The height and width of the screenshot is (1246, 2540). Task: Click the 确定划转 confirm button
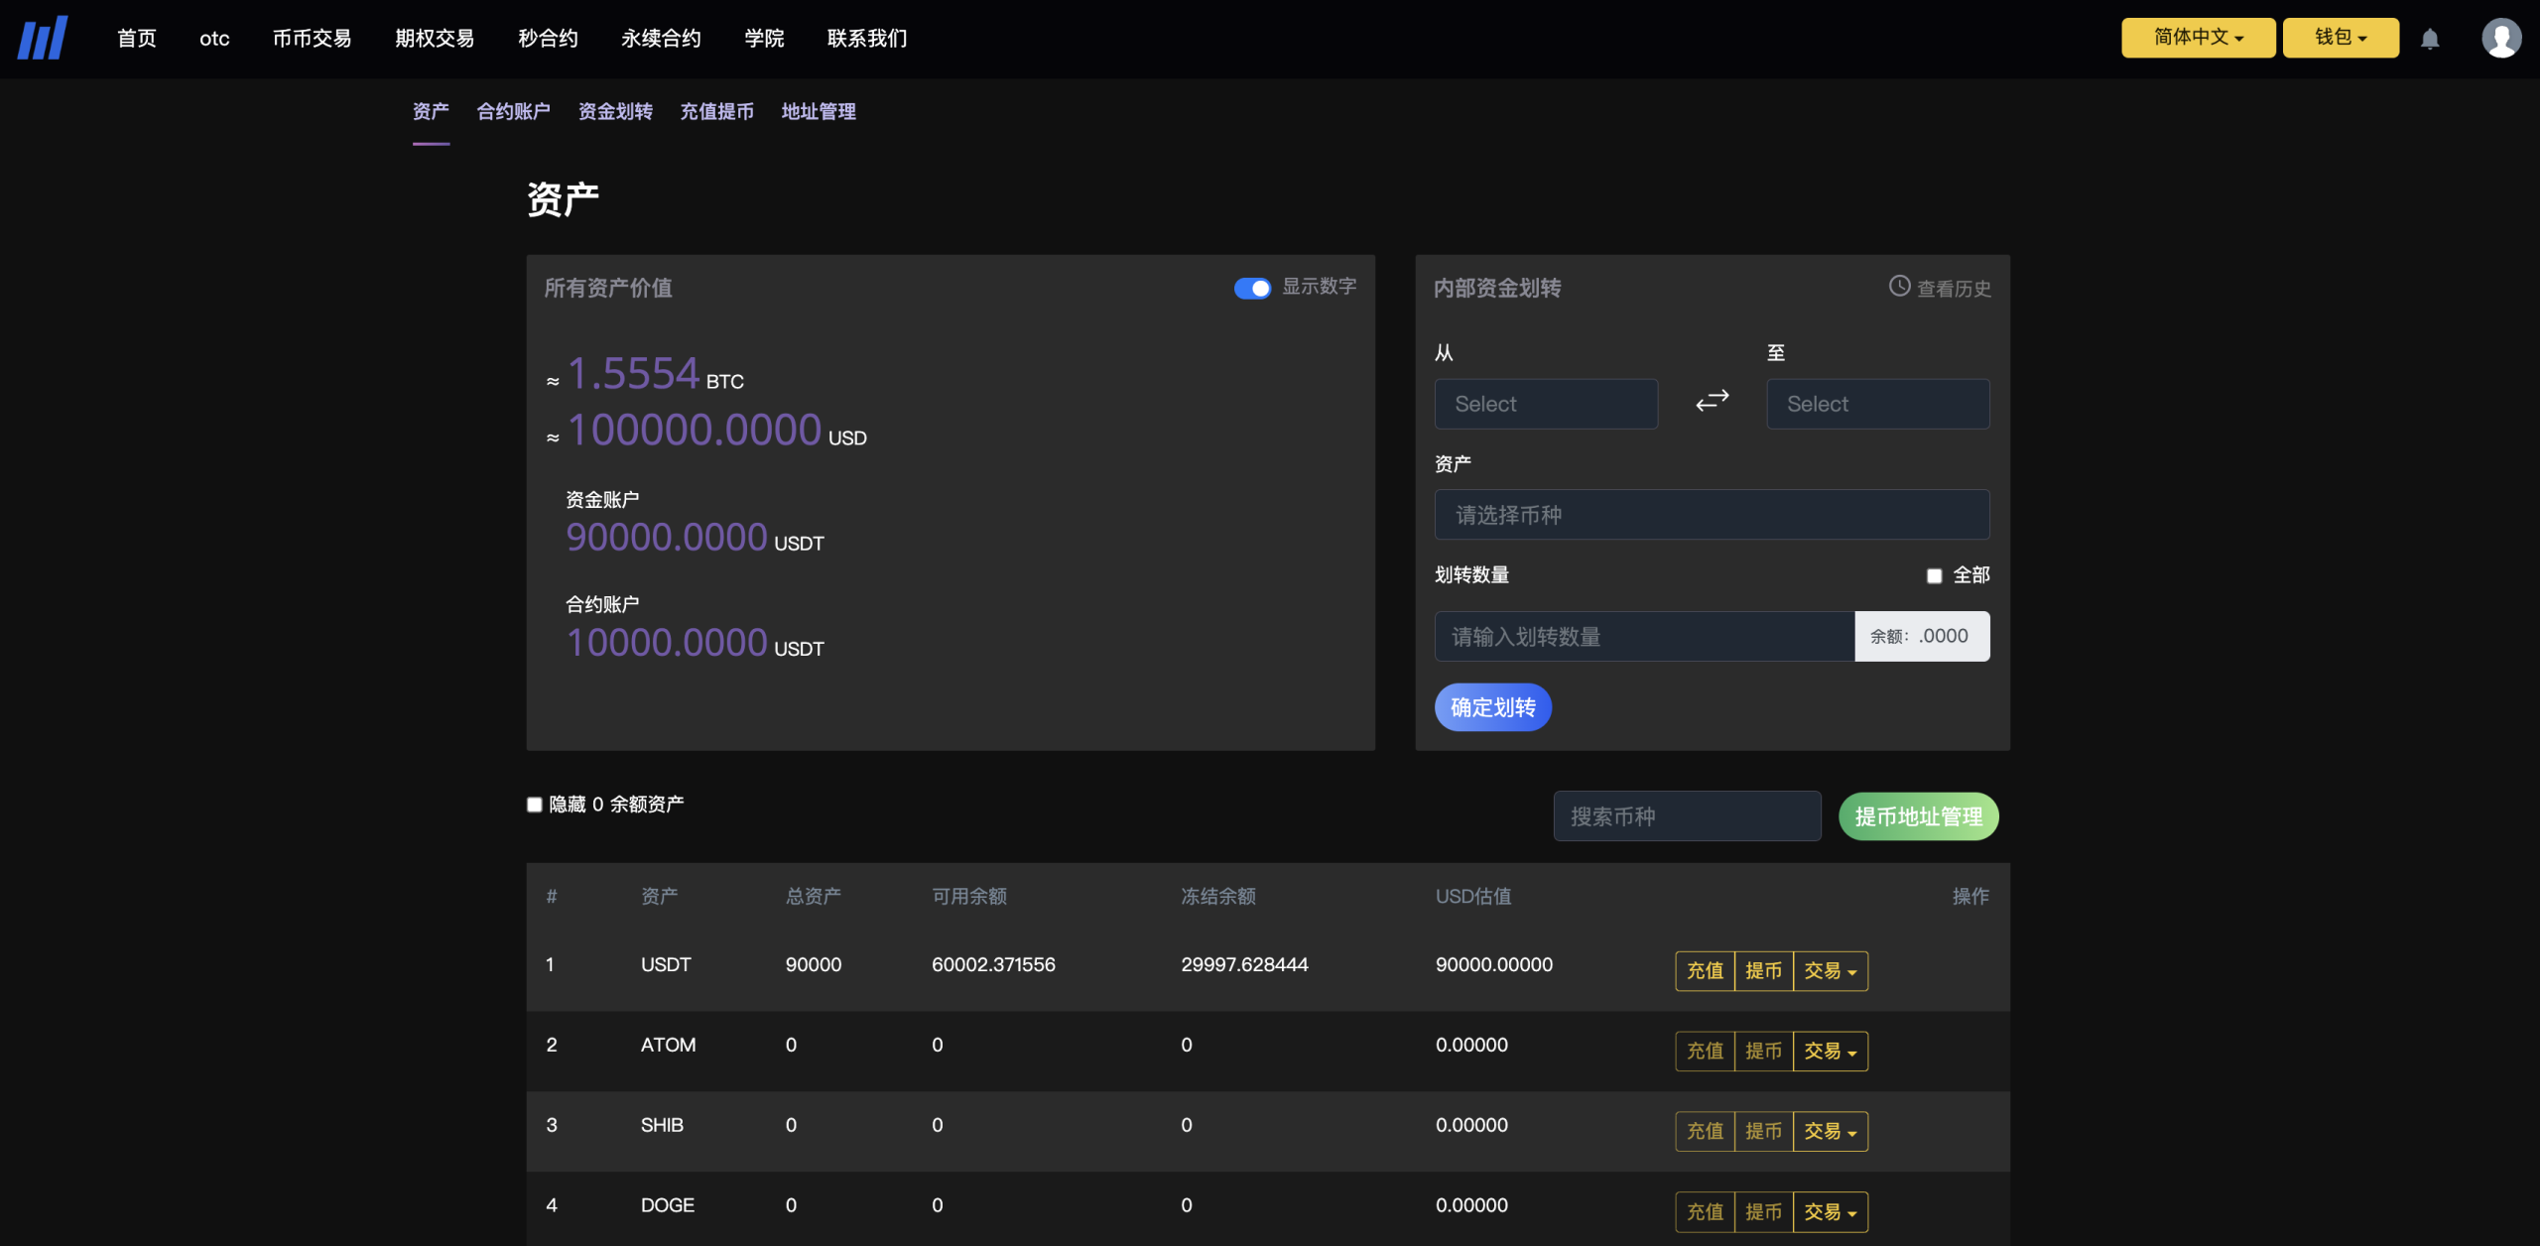pyautogui.click(x=1492, y=707)
